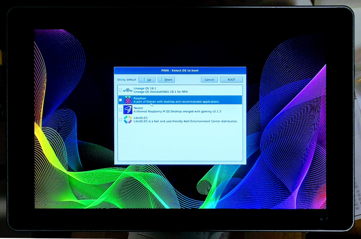Click the Twister tornado icon
This screenshot has width=361, height=239.
[x=128, y=110]
